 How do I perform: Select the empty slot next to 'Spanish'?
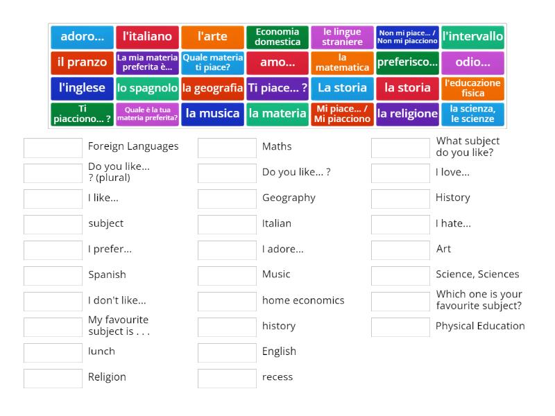coord(53,276)
